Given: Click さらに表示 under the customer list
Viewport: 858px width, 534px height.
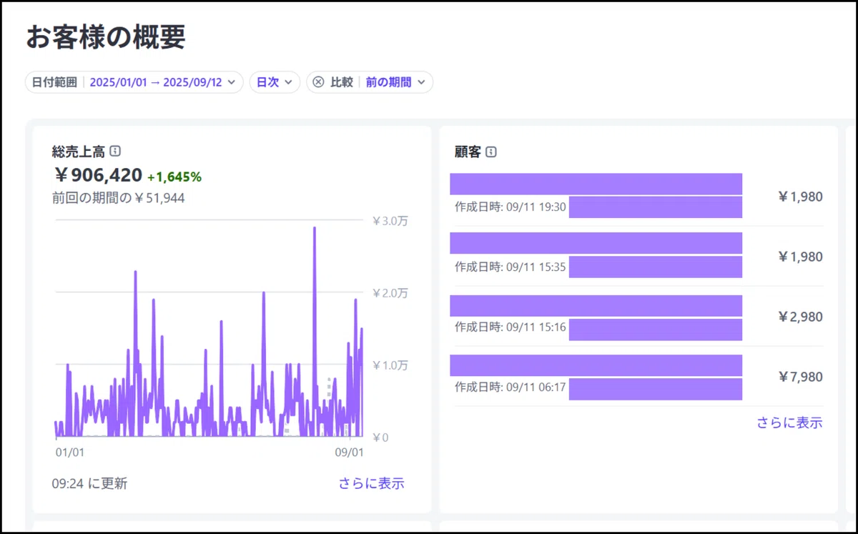Looking at the screenshot, I should tap(789, 422).
